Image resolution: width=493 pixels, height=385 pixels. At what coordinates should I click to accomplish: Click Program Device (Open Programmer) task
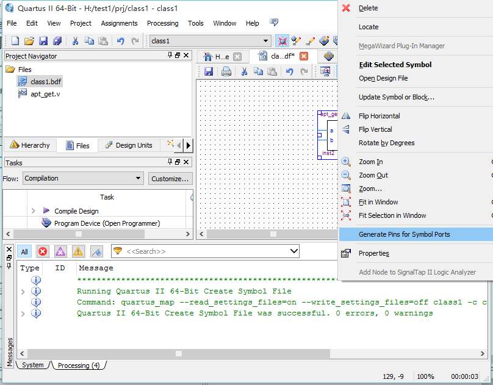click(101, 223)
